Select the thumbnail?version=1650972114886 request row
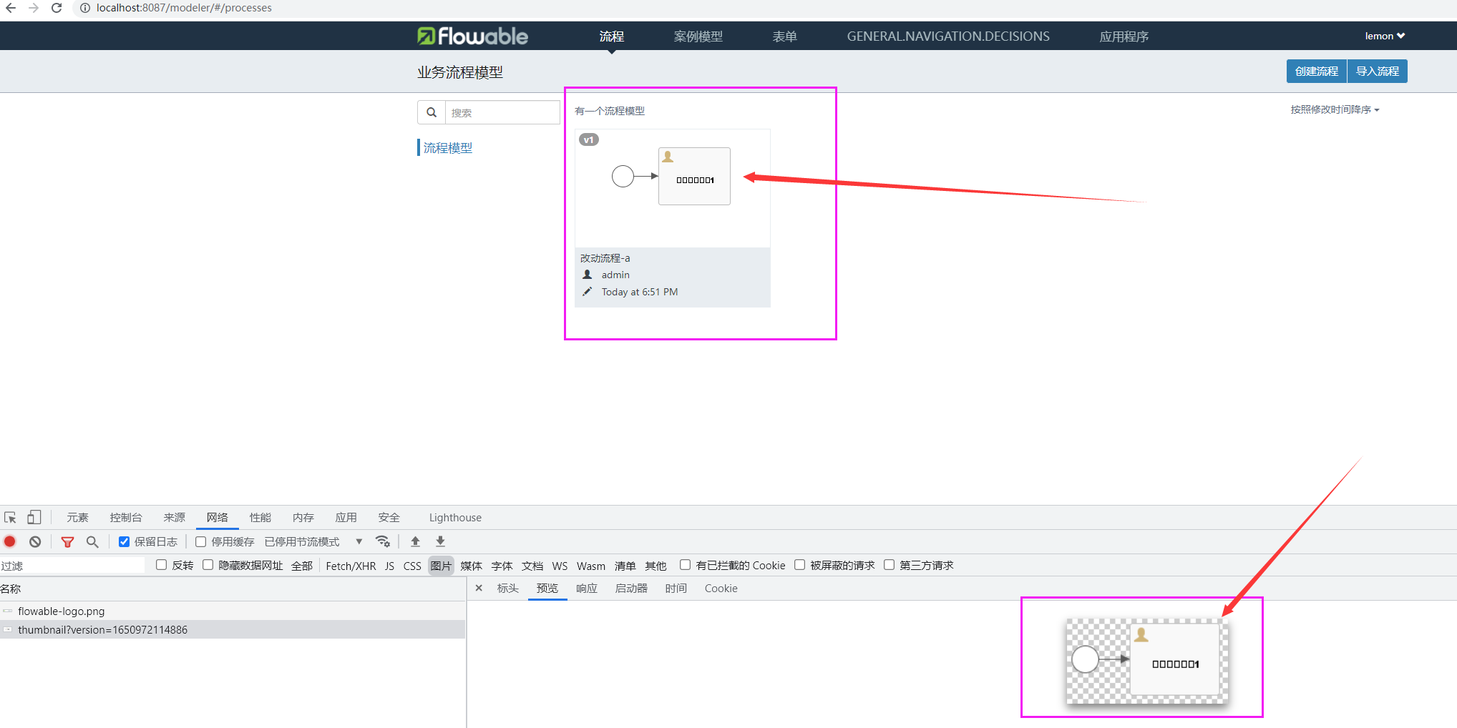The image size is (1457, 728). point(233,629)
